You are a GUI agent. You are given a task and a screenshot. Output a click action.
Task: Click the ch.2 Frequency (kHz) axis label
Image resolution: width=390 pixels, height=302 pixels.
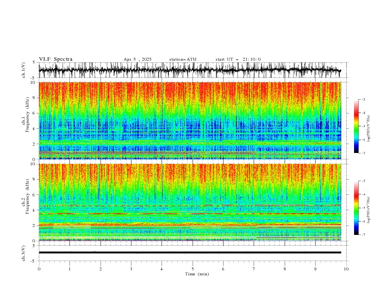coord(26,196)
